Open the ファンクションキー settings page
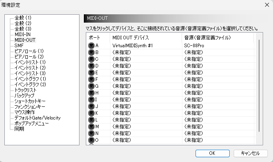The width and height of the screenshot is (273, 162). point(30,107)
